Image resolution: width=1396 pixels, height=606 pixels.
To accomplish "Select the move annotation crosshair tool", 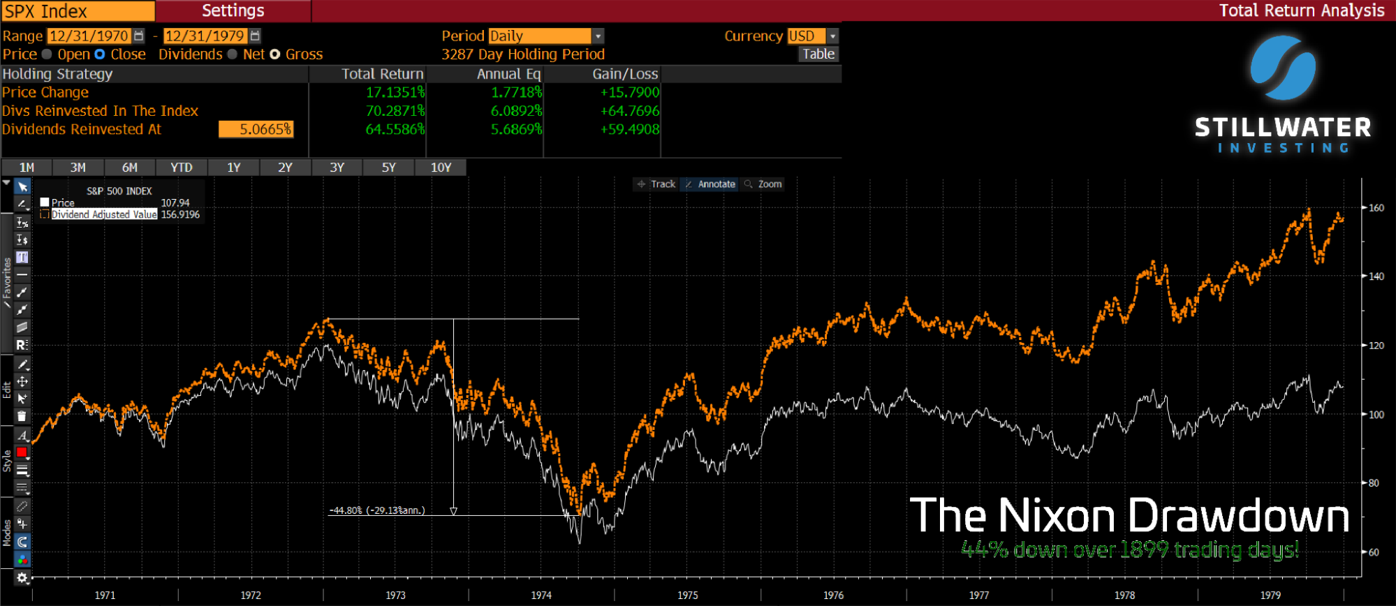I will point(22,381).
